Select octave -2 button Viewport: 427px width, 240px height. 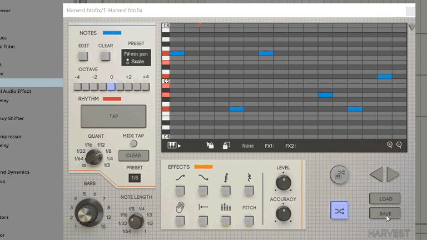(94, 87)
